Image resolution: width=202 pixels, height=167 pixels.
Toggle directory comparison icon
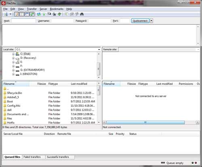point(72,14)
